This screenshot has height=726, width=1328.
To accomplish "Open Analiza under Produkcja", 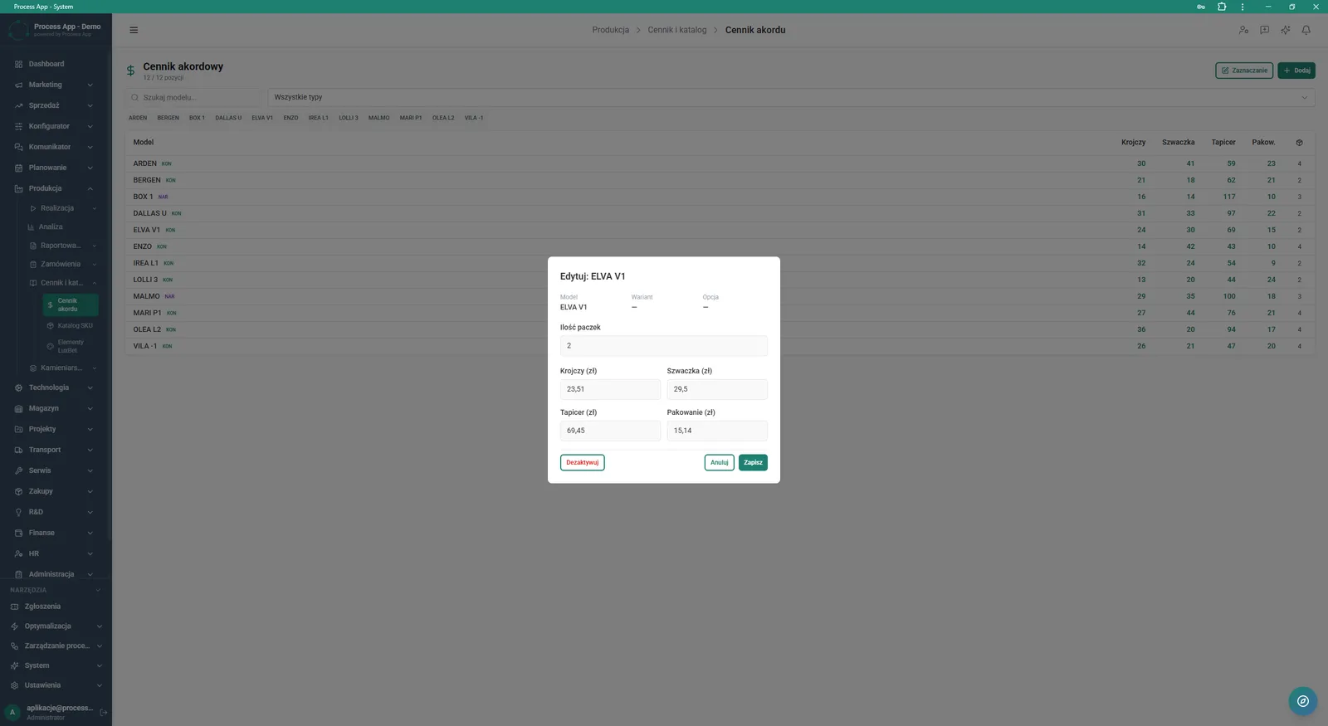I will pos(51,227).
